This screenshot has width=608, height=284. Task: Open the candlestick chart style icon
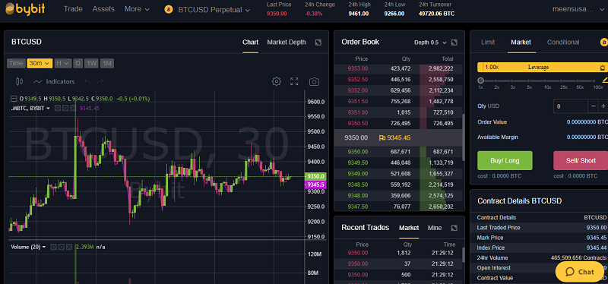click(x=20, y=81)
